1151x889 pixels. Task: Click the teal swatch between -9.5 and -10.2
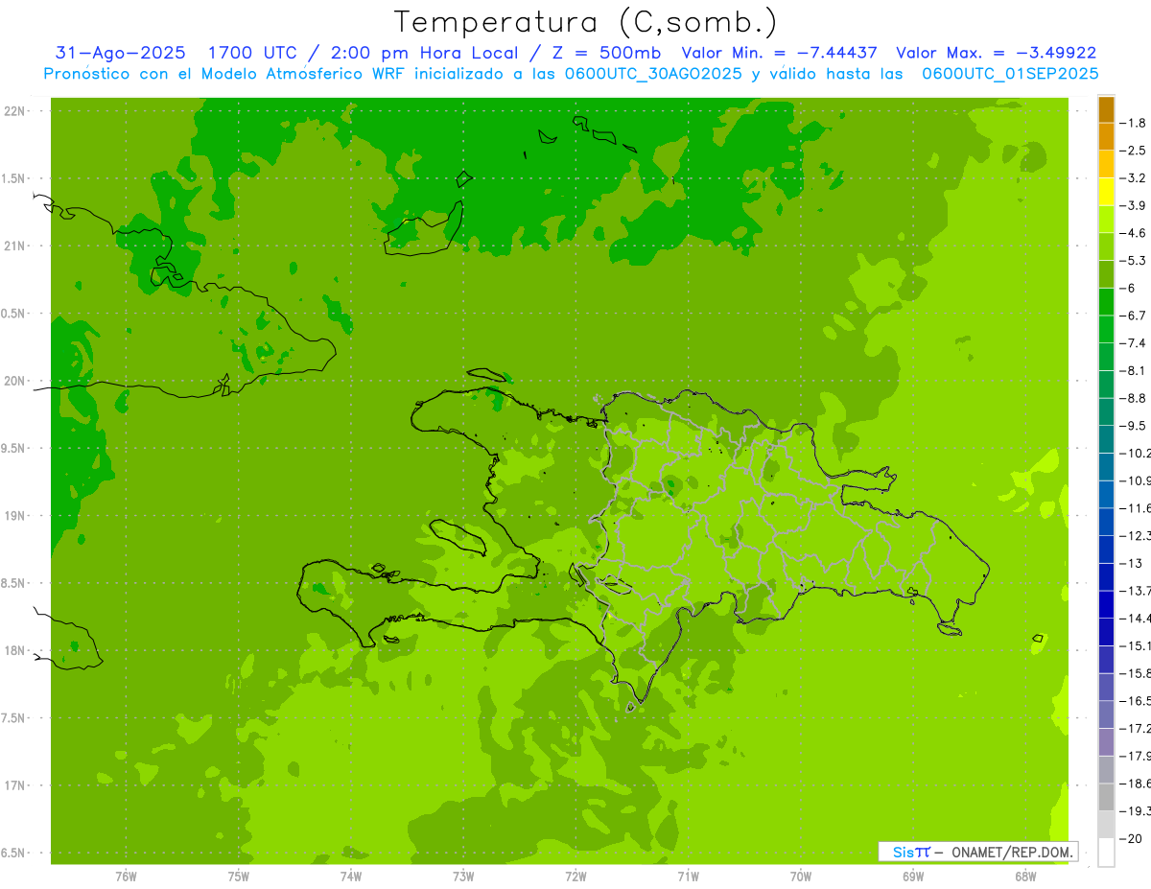(1106, 439)
